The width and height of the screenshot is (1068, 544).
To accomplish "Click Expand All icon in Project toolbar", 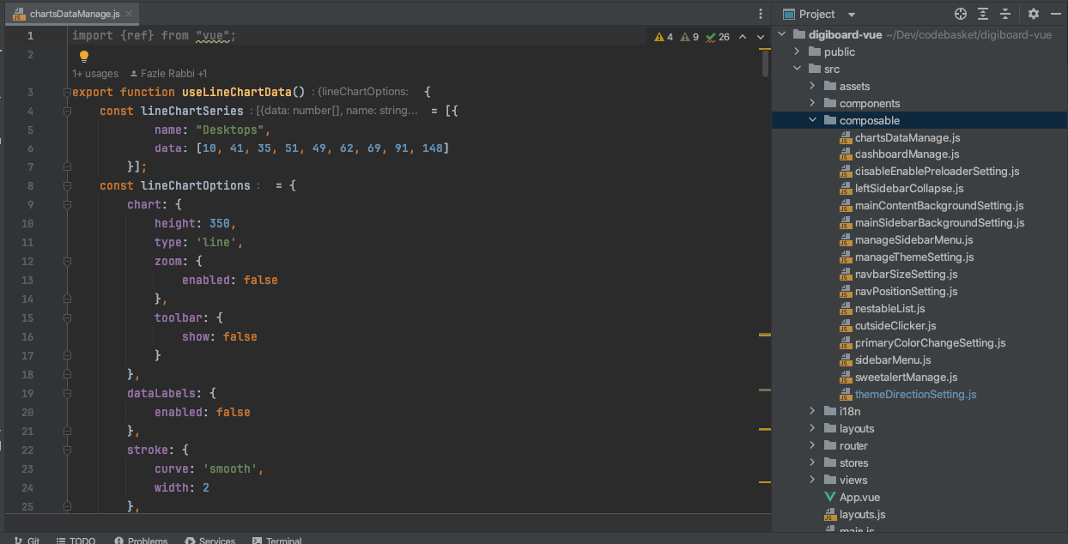I will coord(983,14).
